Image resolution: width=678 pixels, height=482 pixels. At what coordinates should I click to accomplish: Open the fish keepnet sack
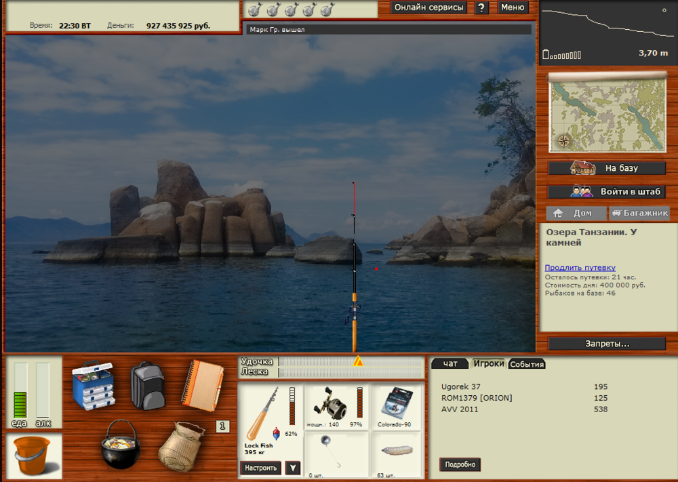tap(181, 446)
